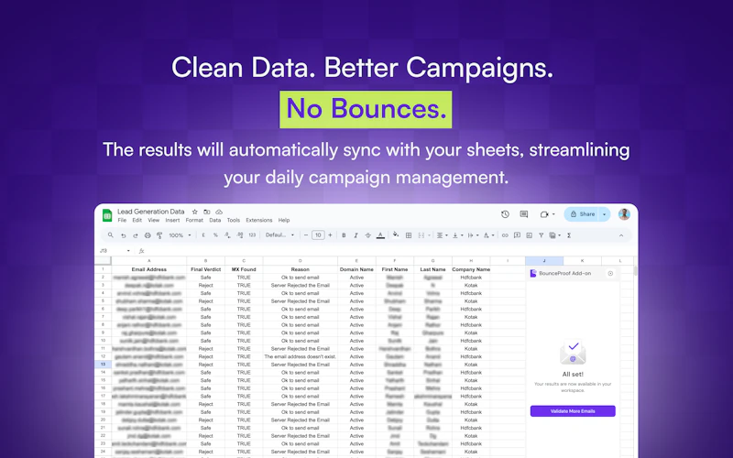Expand the Share dropdown arrow
Viewport: 733px width, 458px height.
click(x=605, y=214)
